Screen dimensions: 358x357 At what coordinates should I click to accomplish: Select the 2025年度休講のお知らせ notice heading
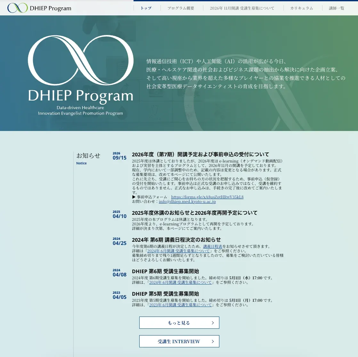pos(194,213)
